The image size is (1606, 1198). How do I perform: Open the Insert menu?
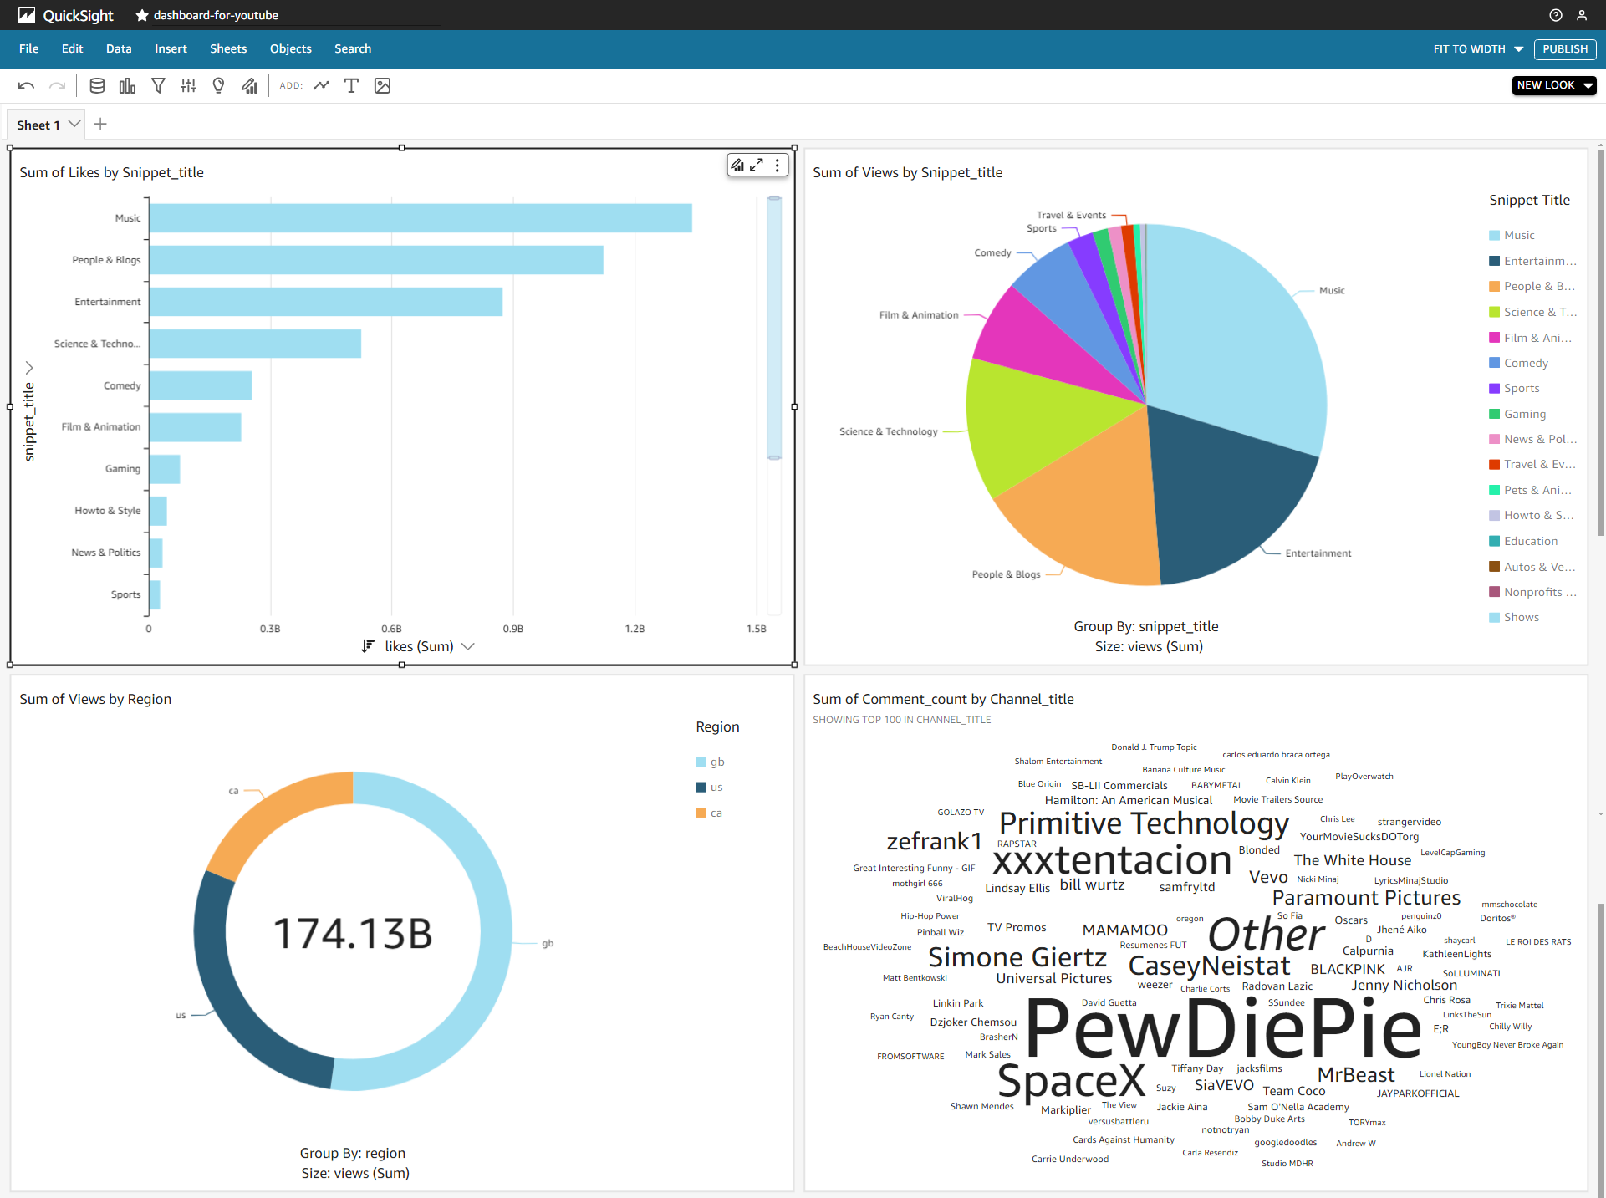click(x=171, y=48)
